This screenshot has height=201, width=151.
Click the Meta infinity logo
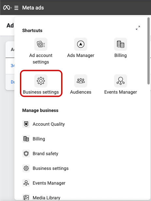pos(7,8)
